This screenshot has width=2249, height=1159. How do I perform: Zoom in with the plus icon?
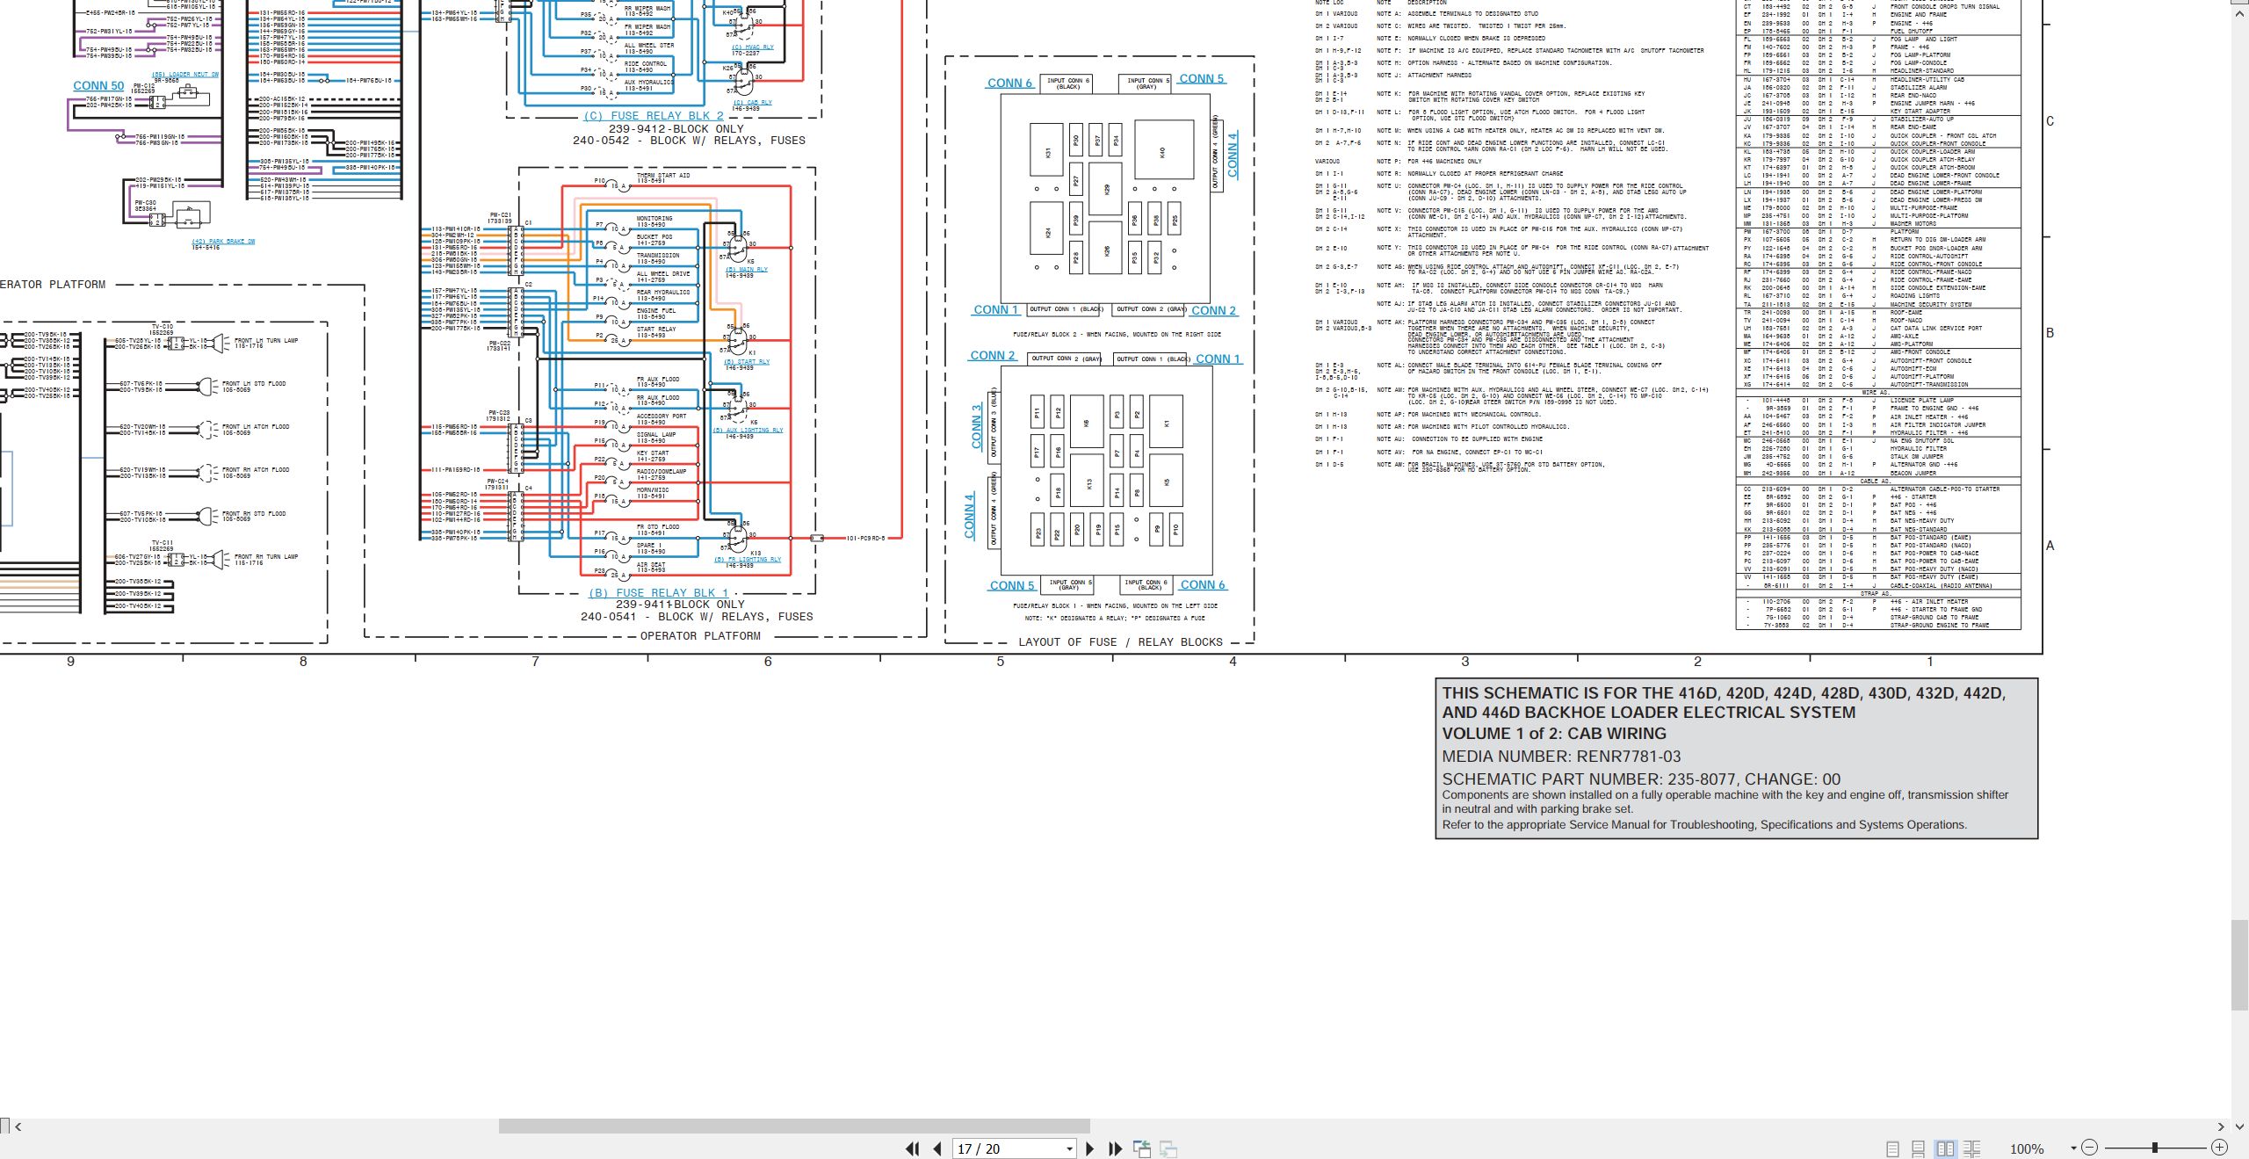click(2219, 1148)
